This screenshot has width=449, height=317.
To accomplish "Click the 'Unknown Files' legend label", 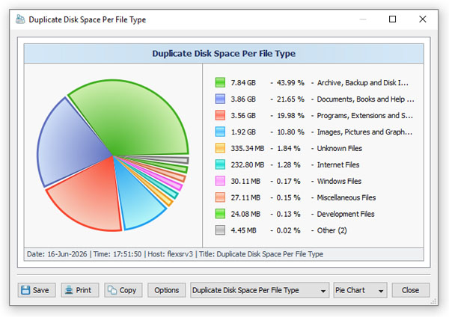I will 339,148.
